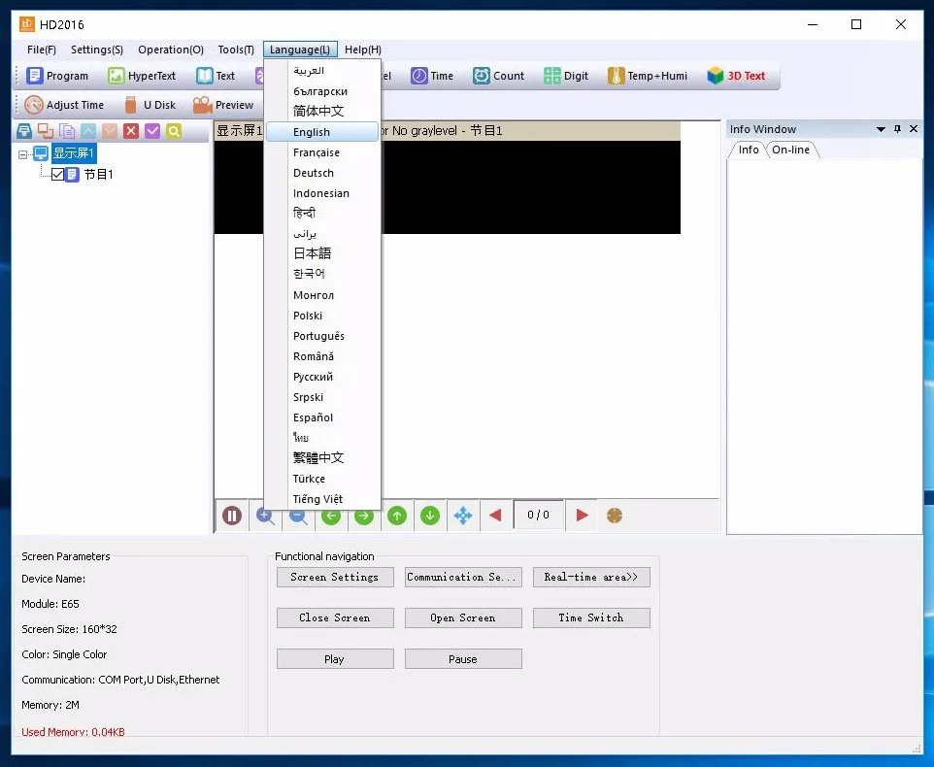Pause the preview playback
934x767 pixels.
pyautogui.click(x=232, y=516)
